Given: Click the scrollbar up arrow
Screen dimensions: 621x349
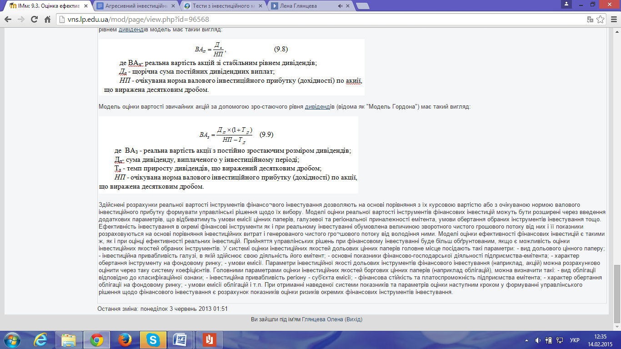Looking at the screenshot, I should pos(617,31).
